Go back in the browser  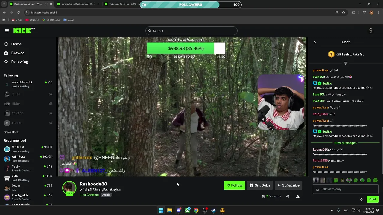pos(4,13)
